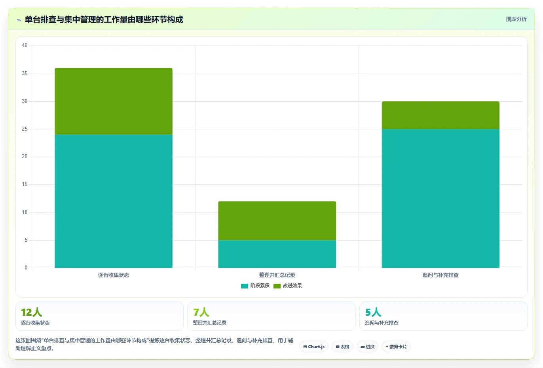Click the y-axis value 15
The image size is (543, 368).
[25, 184]
